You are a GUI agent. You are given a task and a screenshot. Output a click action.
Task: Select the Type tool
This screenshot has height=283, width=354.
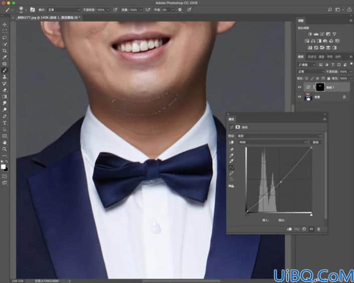(5, 123)
